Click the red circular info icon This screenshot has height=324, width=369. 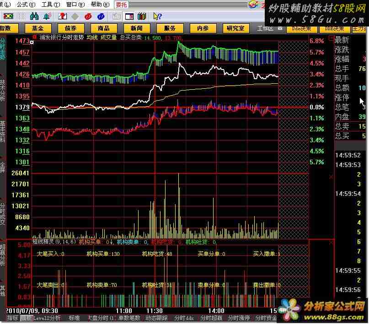88,16
